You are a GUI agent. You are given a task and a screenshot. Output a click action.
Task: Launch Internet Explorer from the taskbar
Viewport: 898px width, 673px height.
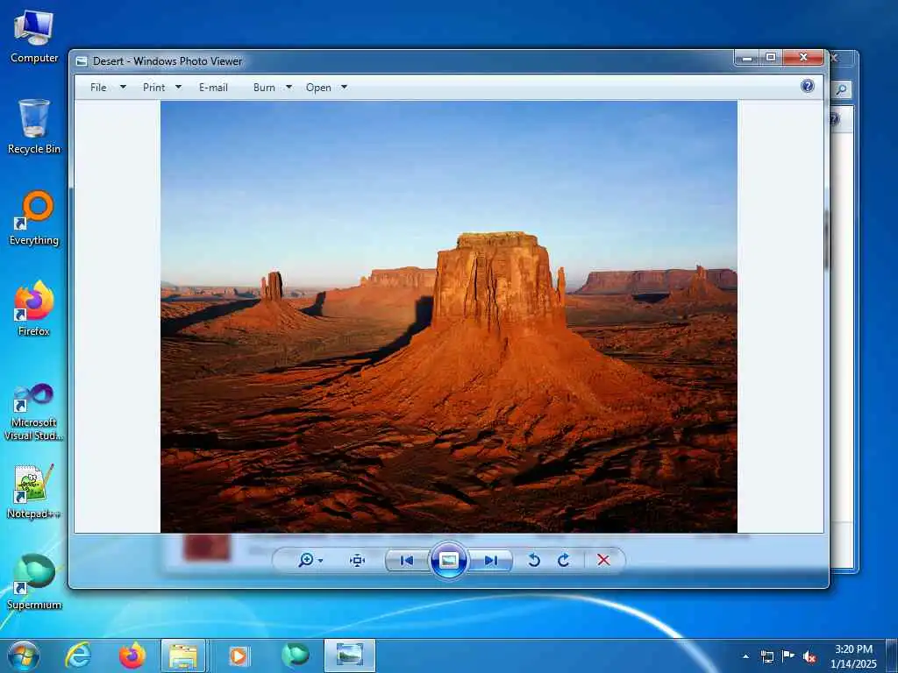(78, 655)
